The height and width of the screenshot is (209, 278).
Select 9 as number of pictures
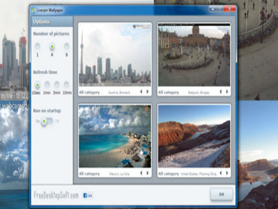pos(67,46)
